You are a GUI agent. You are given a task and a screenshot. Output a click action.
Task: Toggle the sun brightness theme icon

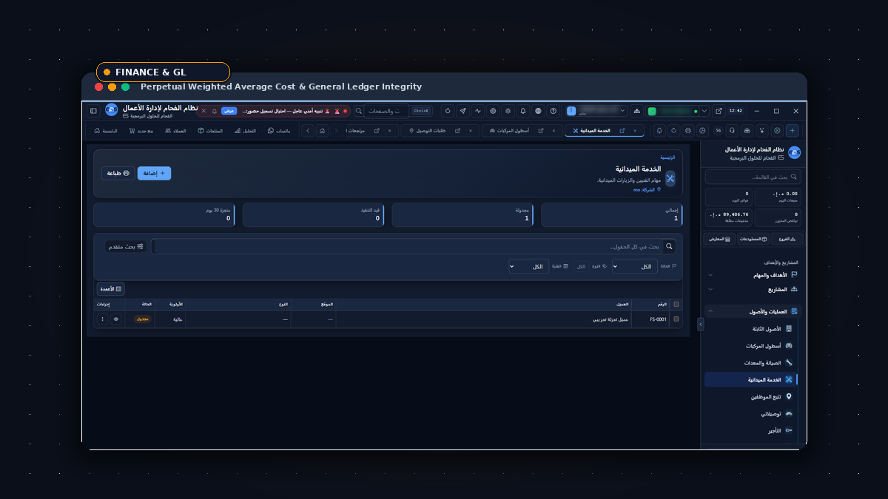508,111
